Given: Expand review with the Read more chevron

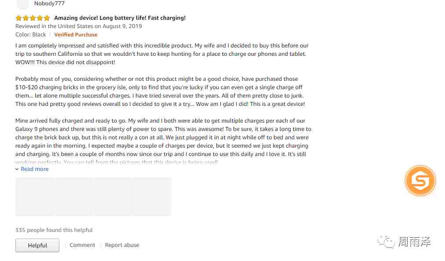Looking at the screenshot, I should click(x=17, y=169).
